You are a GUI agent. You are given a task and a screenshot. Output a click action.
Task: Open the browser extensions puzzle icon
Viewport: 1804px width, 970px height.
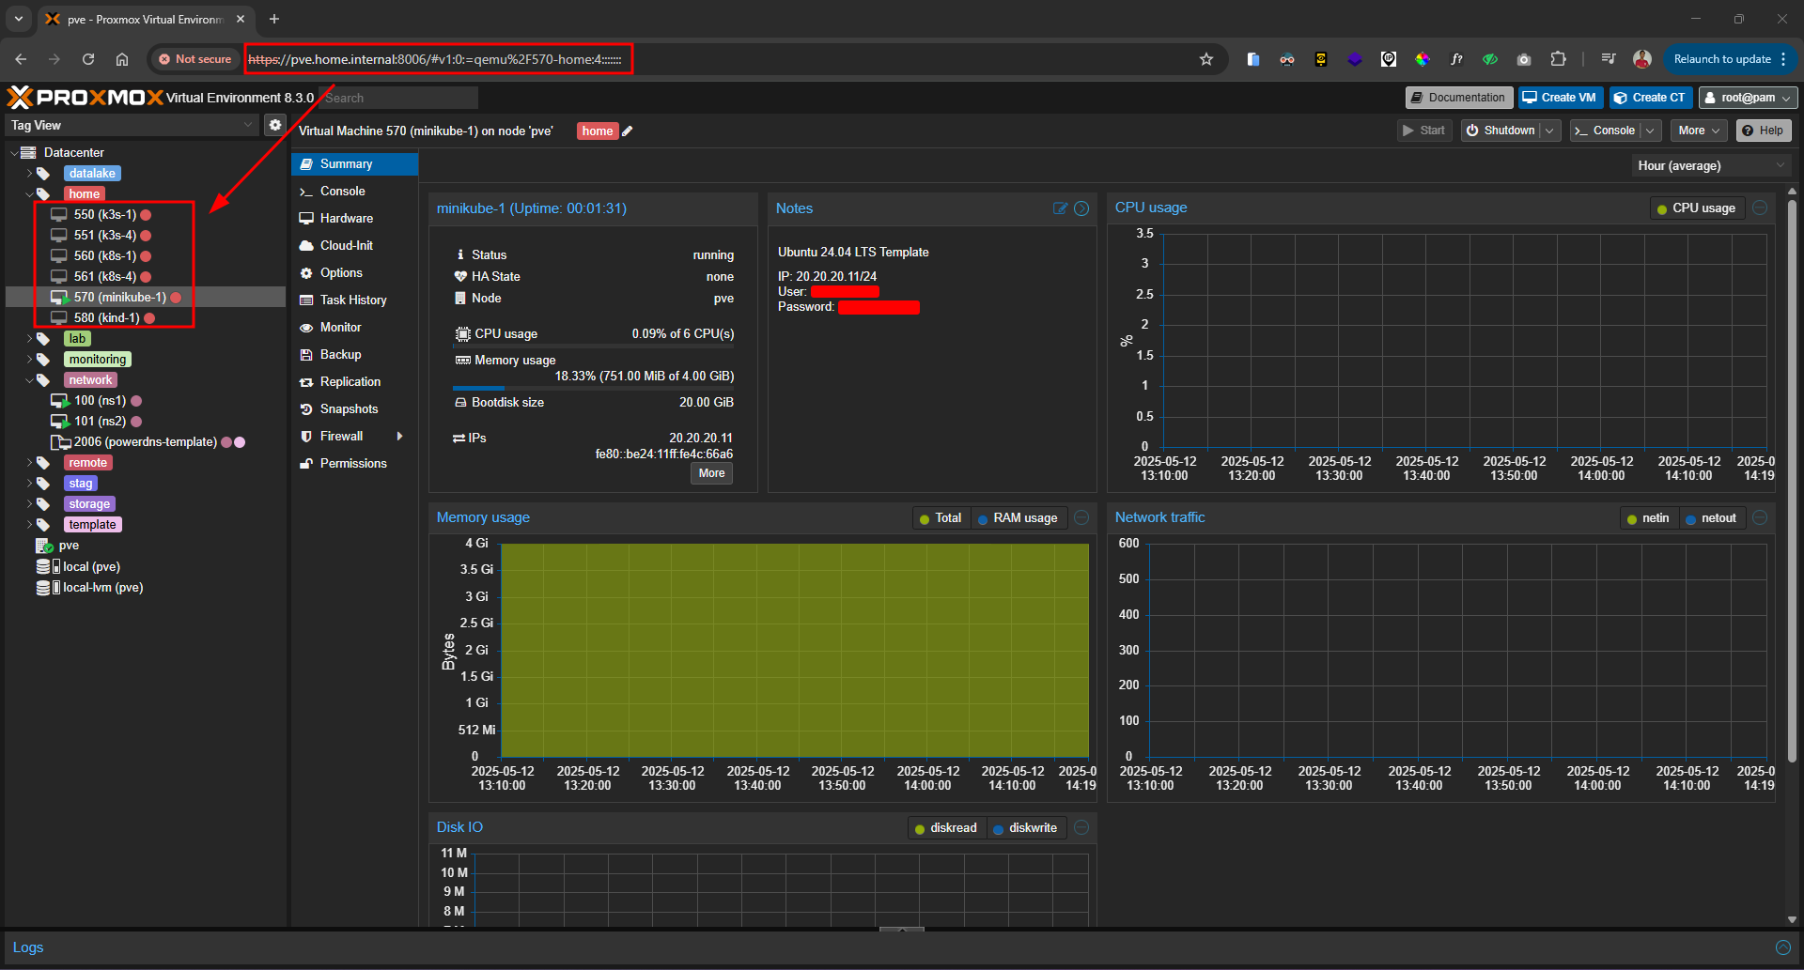[x=1558, y=59]
